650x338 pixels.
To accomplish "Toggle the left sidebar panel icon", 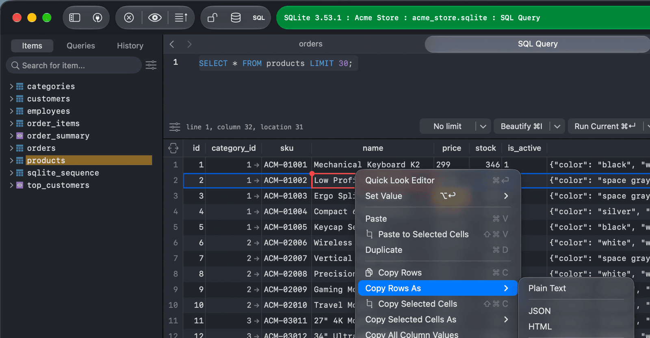I will pyautogui.click(x=75, y=17).
